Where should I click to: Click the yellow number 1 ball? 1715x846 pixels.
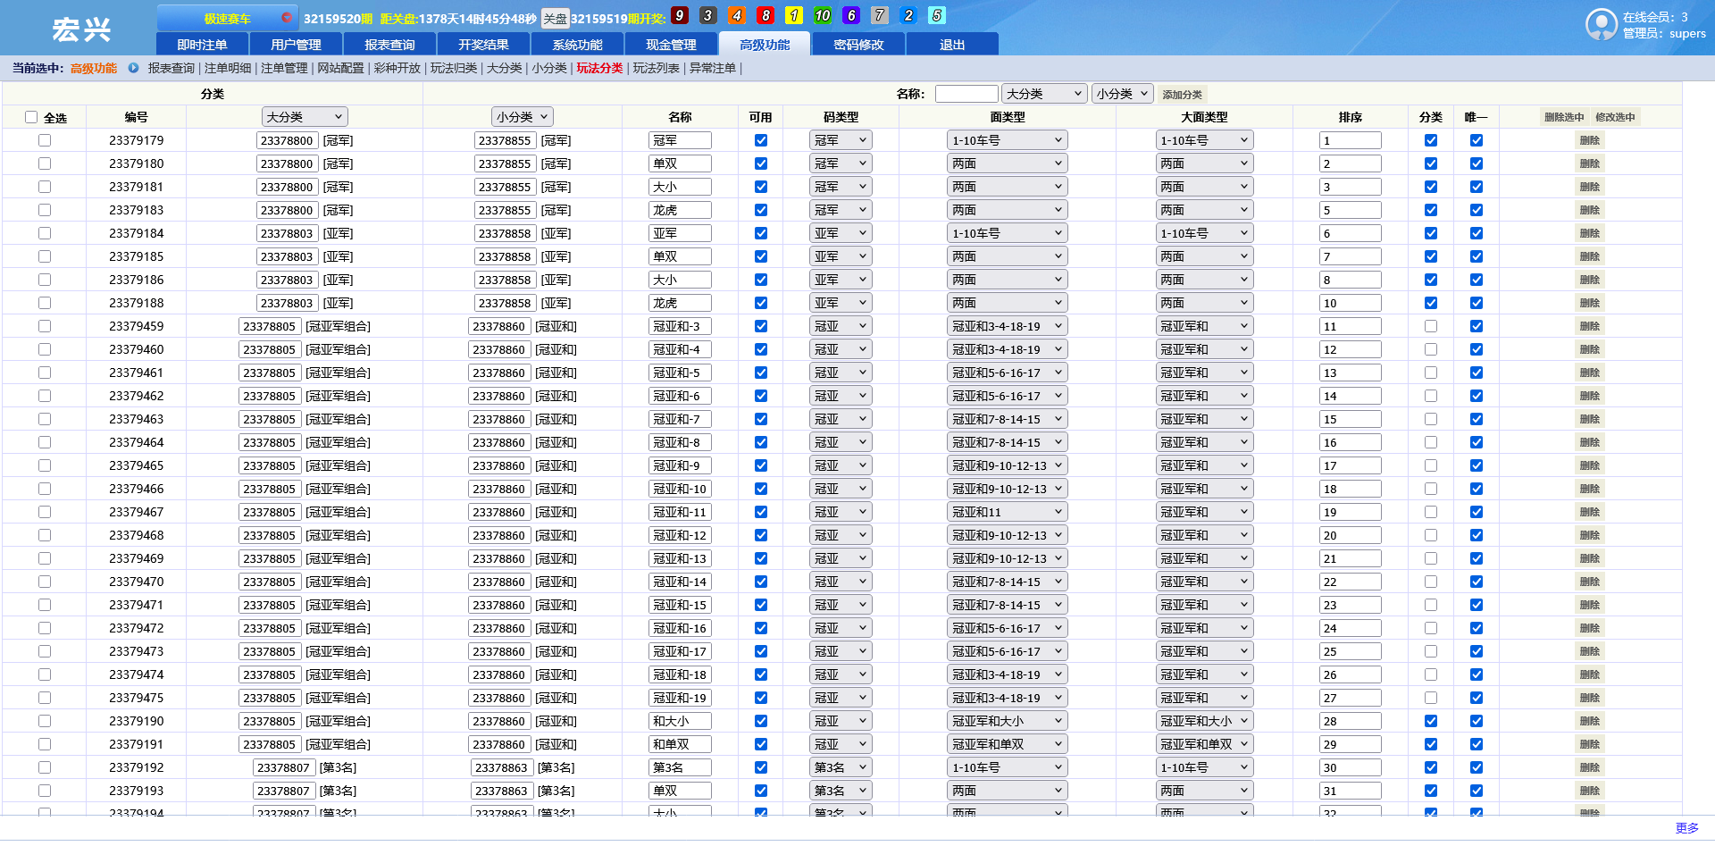click(794, 15)
